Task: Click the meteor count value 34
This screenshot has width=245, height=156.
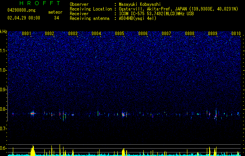Action: click(x=56, y=18)
